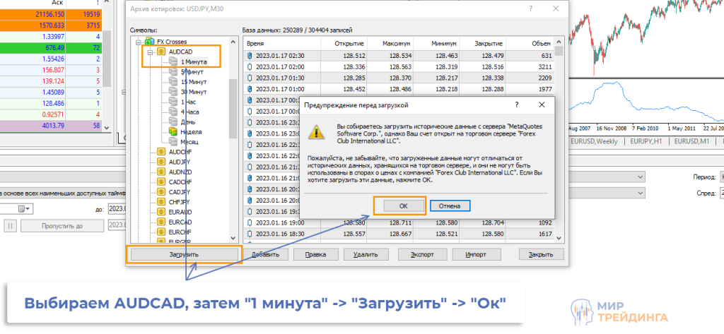Click the Экспорт button
The image size is (724, 334).
(421, 254)
